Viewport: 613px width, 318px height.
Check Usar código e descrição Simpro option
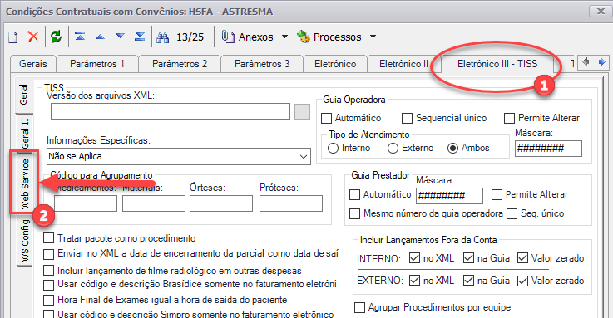point(48,315)
